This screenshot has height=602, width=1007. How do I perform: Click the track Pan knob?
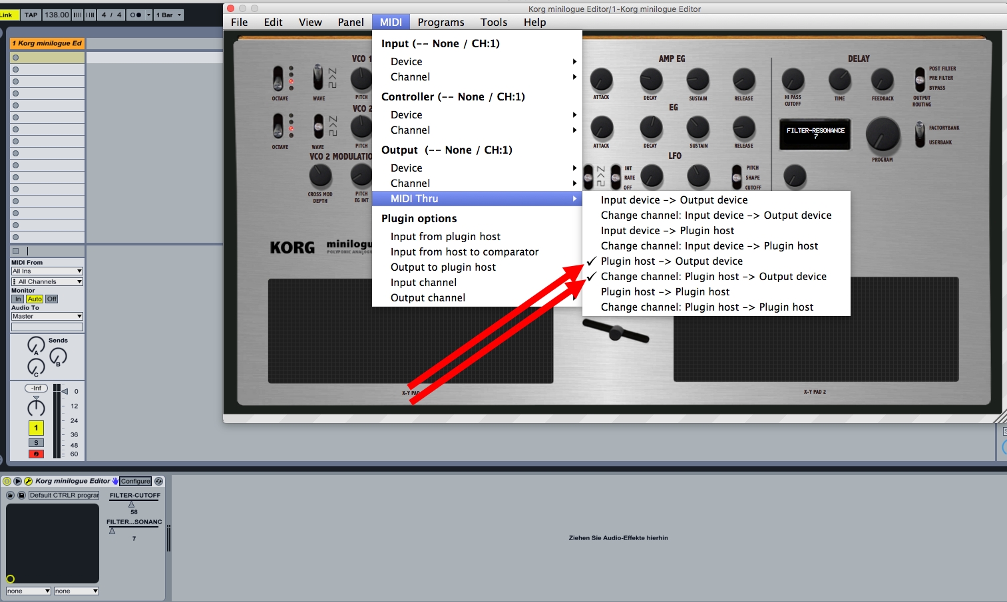tap(36, 406)
